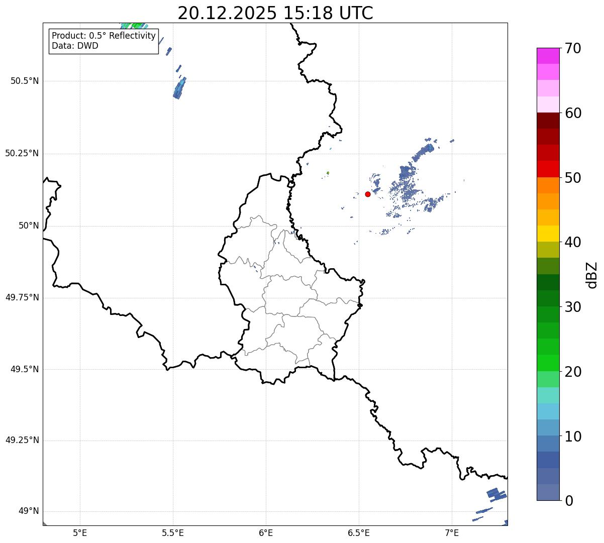Image resolution: width=604 pixels, height=543 pixels.
Task: Click the title '20.12.2025 15:18 UTC'
Action: click(275, 13)
